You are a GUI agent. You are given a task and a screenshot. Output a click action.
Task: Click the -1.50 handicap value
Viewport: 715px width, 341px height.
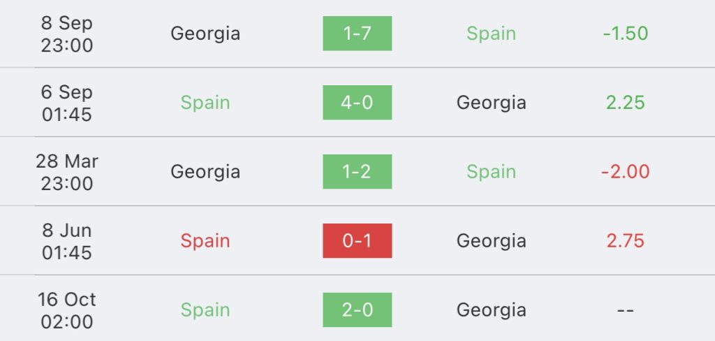pos(625,34)
